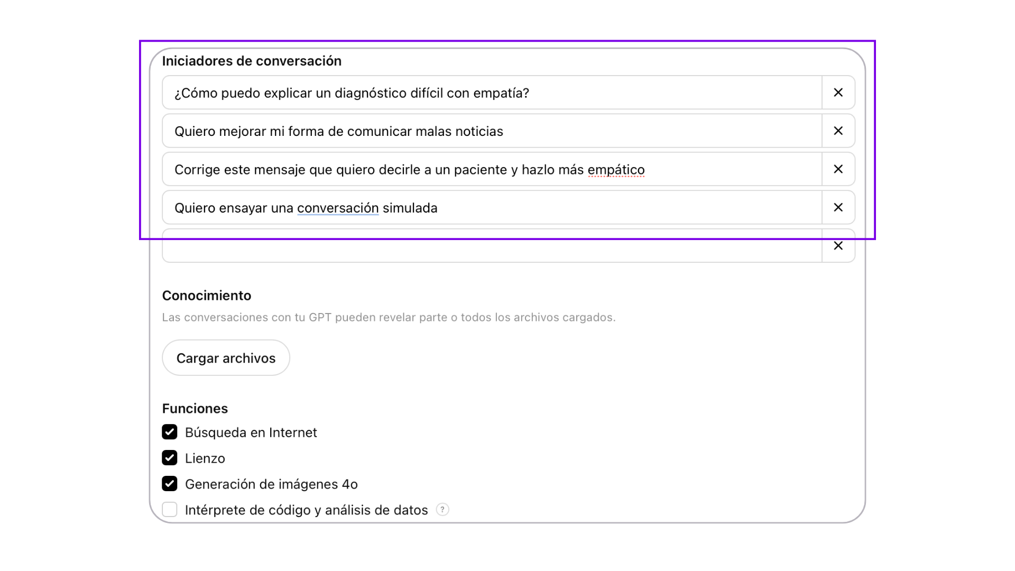Viewport: 1015px width, 571px height.
Task: Click the Búsqueda en Internet label
Action: point(251,432)
